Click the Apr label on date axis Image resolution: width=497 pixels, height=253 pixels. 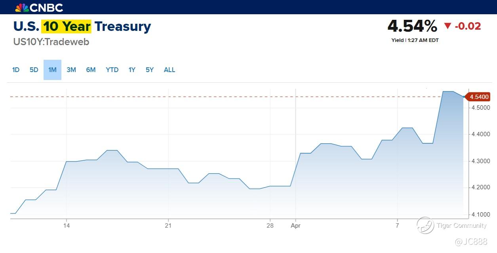click(x=295, y=226)
